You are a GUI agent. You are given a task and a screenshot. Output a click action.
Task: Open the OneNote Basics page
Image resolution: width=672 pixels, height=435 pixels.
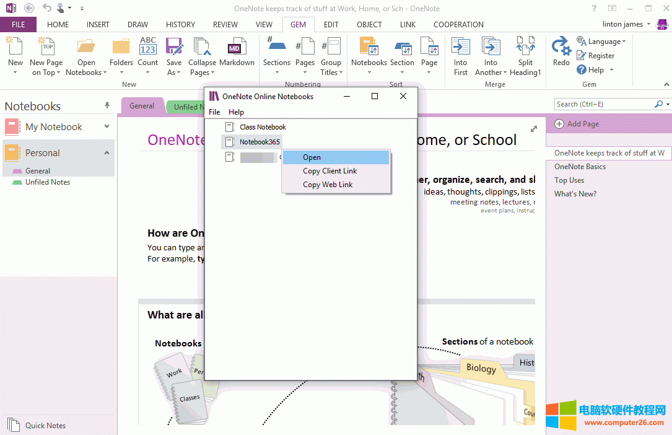click(x=580, y=167)
